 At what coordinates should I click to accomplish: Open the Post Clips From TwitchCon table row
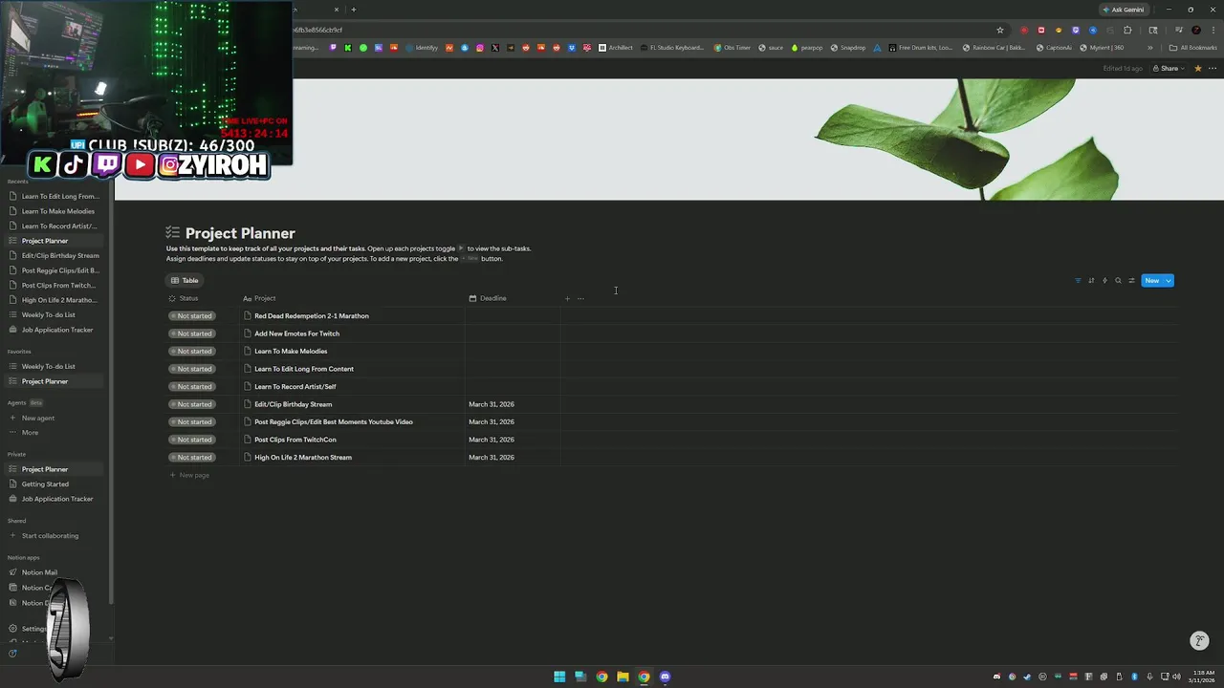click(295, 440)
